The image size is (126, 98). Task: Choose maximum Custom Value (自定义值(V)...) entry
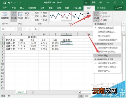click(107, 71)
